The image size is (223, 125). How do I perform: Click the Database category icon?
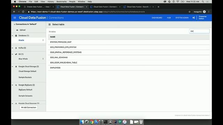[16, 35]
